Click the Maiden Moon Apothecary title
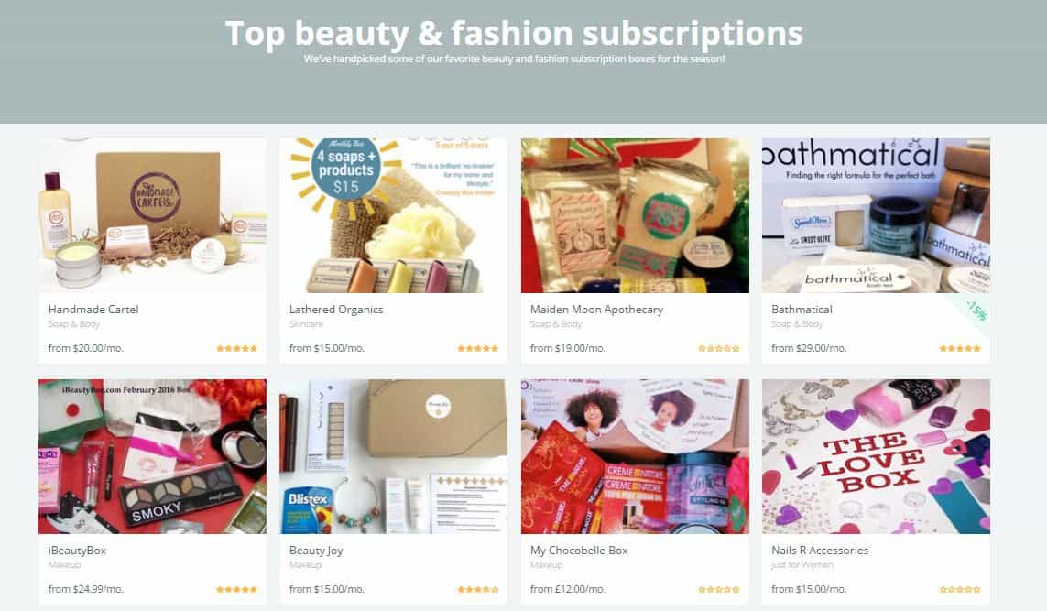 coord(596,310)
